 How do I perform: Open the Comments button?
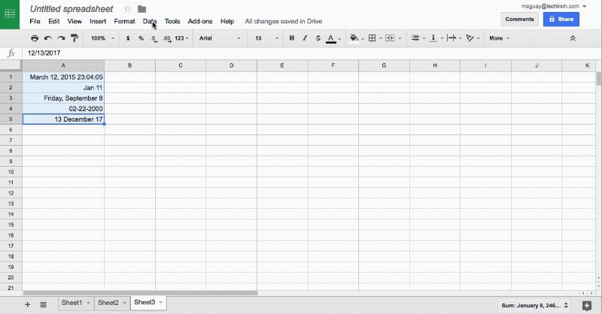(519, 19)
